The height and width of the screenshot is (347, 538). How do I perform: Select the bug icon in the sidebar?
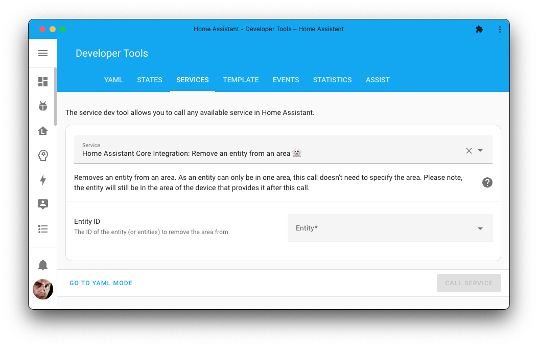tap(43, 106)
